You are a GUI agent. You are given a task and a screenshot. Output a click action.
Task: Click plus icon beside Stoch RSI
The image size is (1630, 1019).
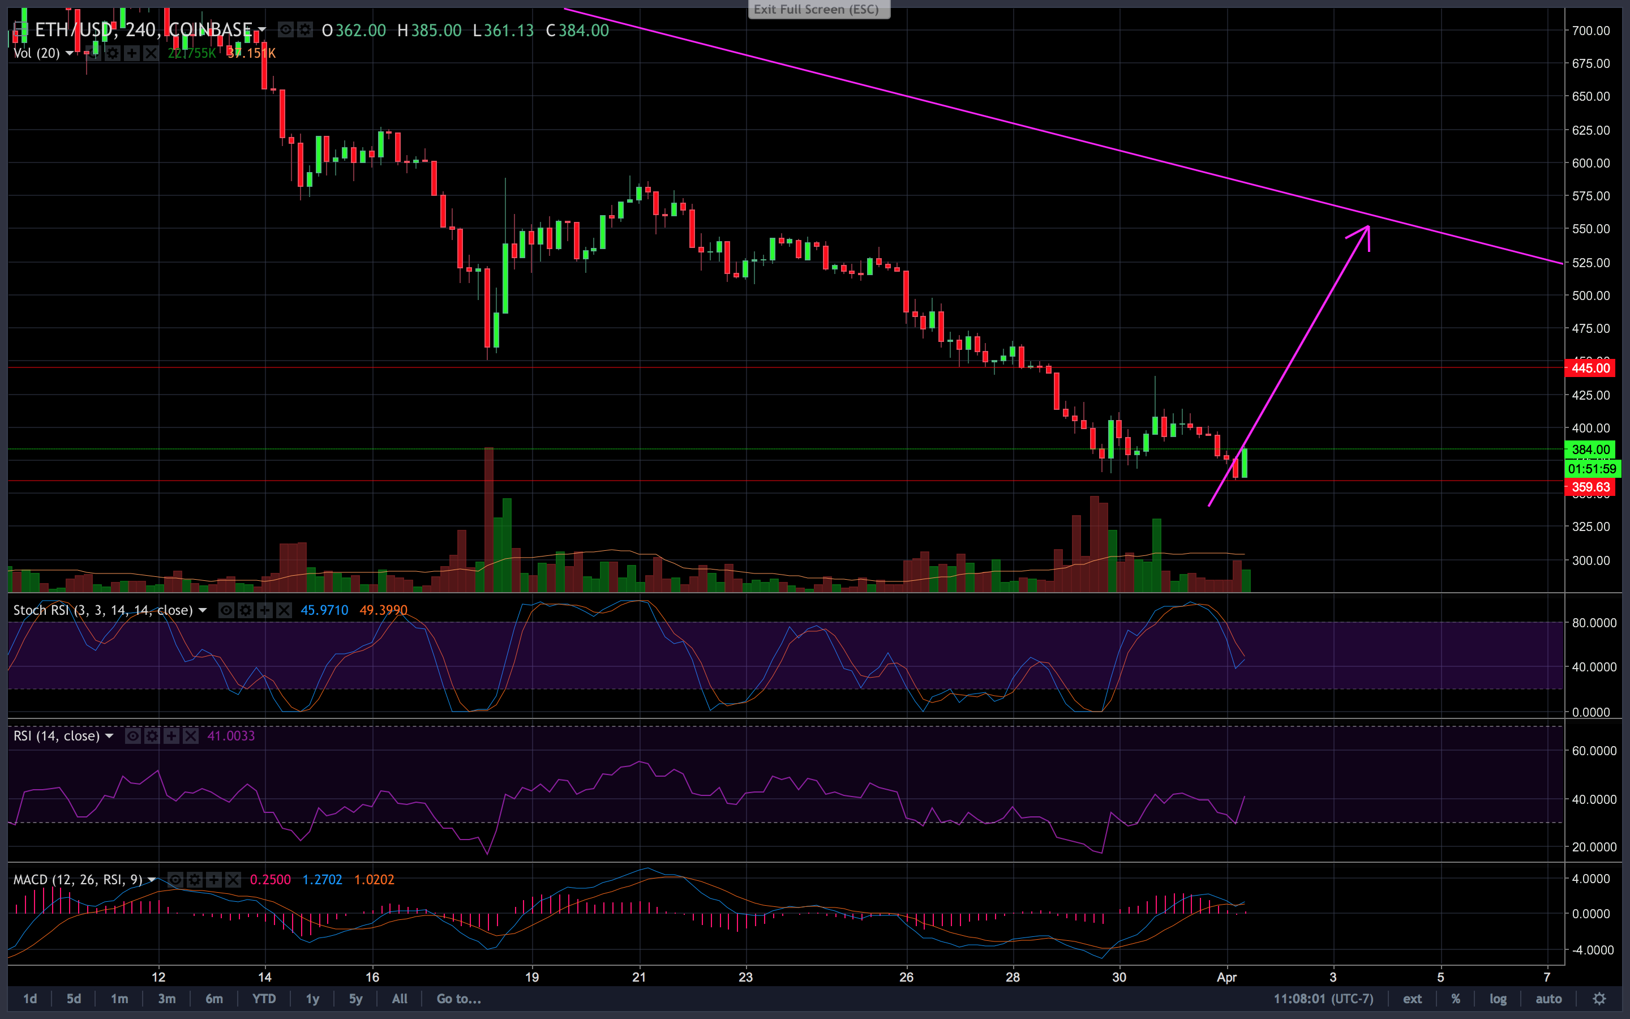pos(265,610)
